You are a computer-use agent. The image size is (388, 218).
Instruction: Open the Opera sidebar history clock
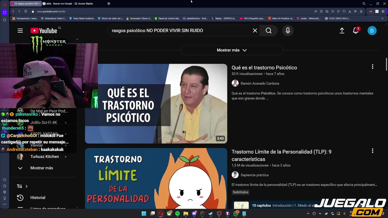[5, 186]
